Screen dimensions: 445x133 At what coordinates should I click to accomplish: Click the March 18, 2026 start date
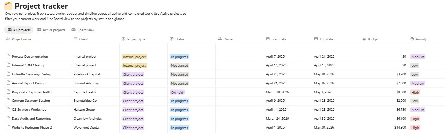278,92
